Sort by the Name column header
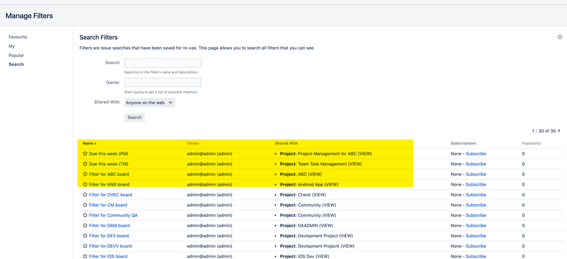Screen dimensions: 567x259 [89, 143]
